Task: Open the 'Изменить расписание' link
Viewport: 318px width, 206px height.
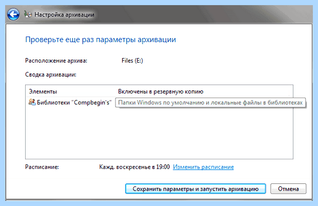Action: [x=203, y=167]
